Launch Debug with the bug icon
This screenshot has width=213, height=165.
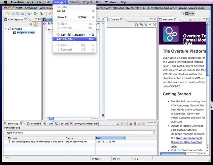(29, 14)
